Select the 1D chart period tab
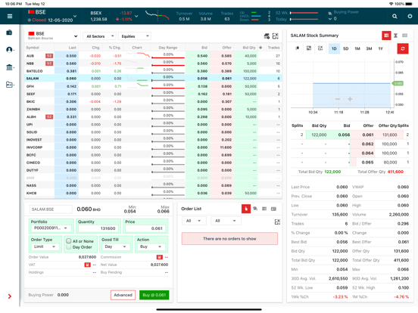Image resolution: width=418 pixels, height=313 pixels. pyautogui.click(x=334, y=48)
